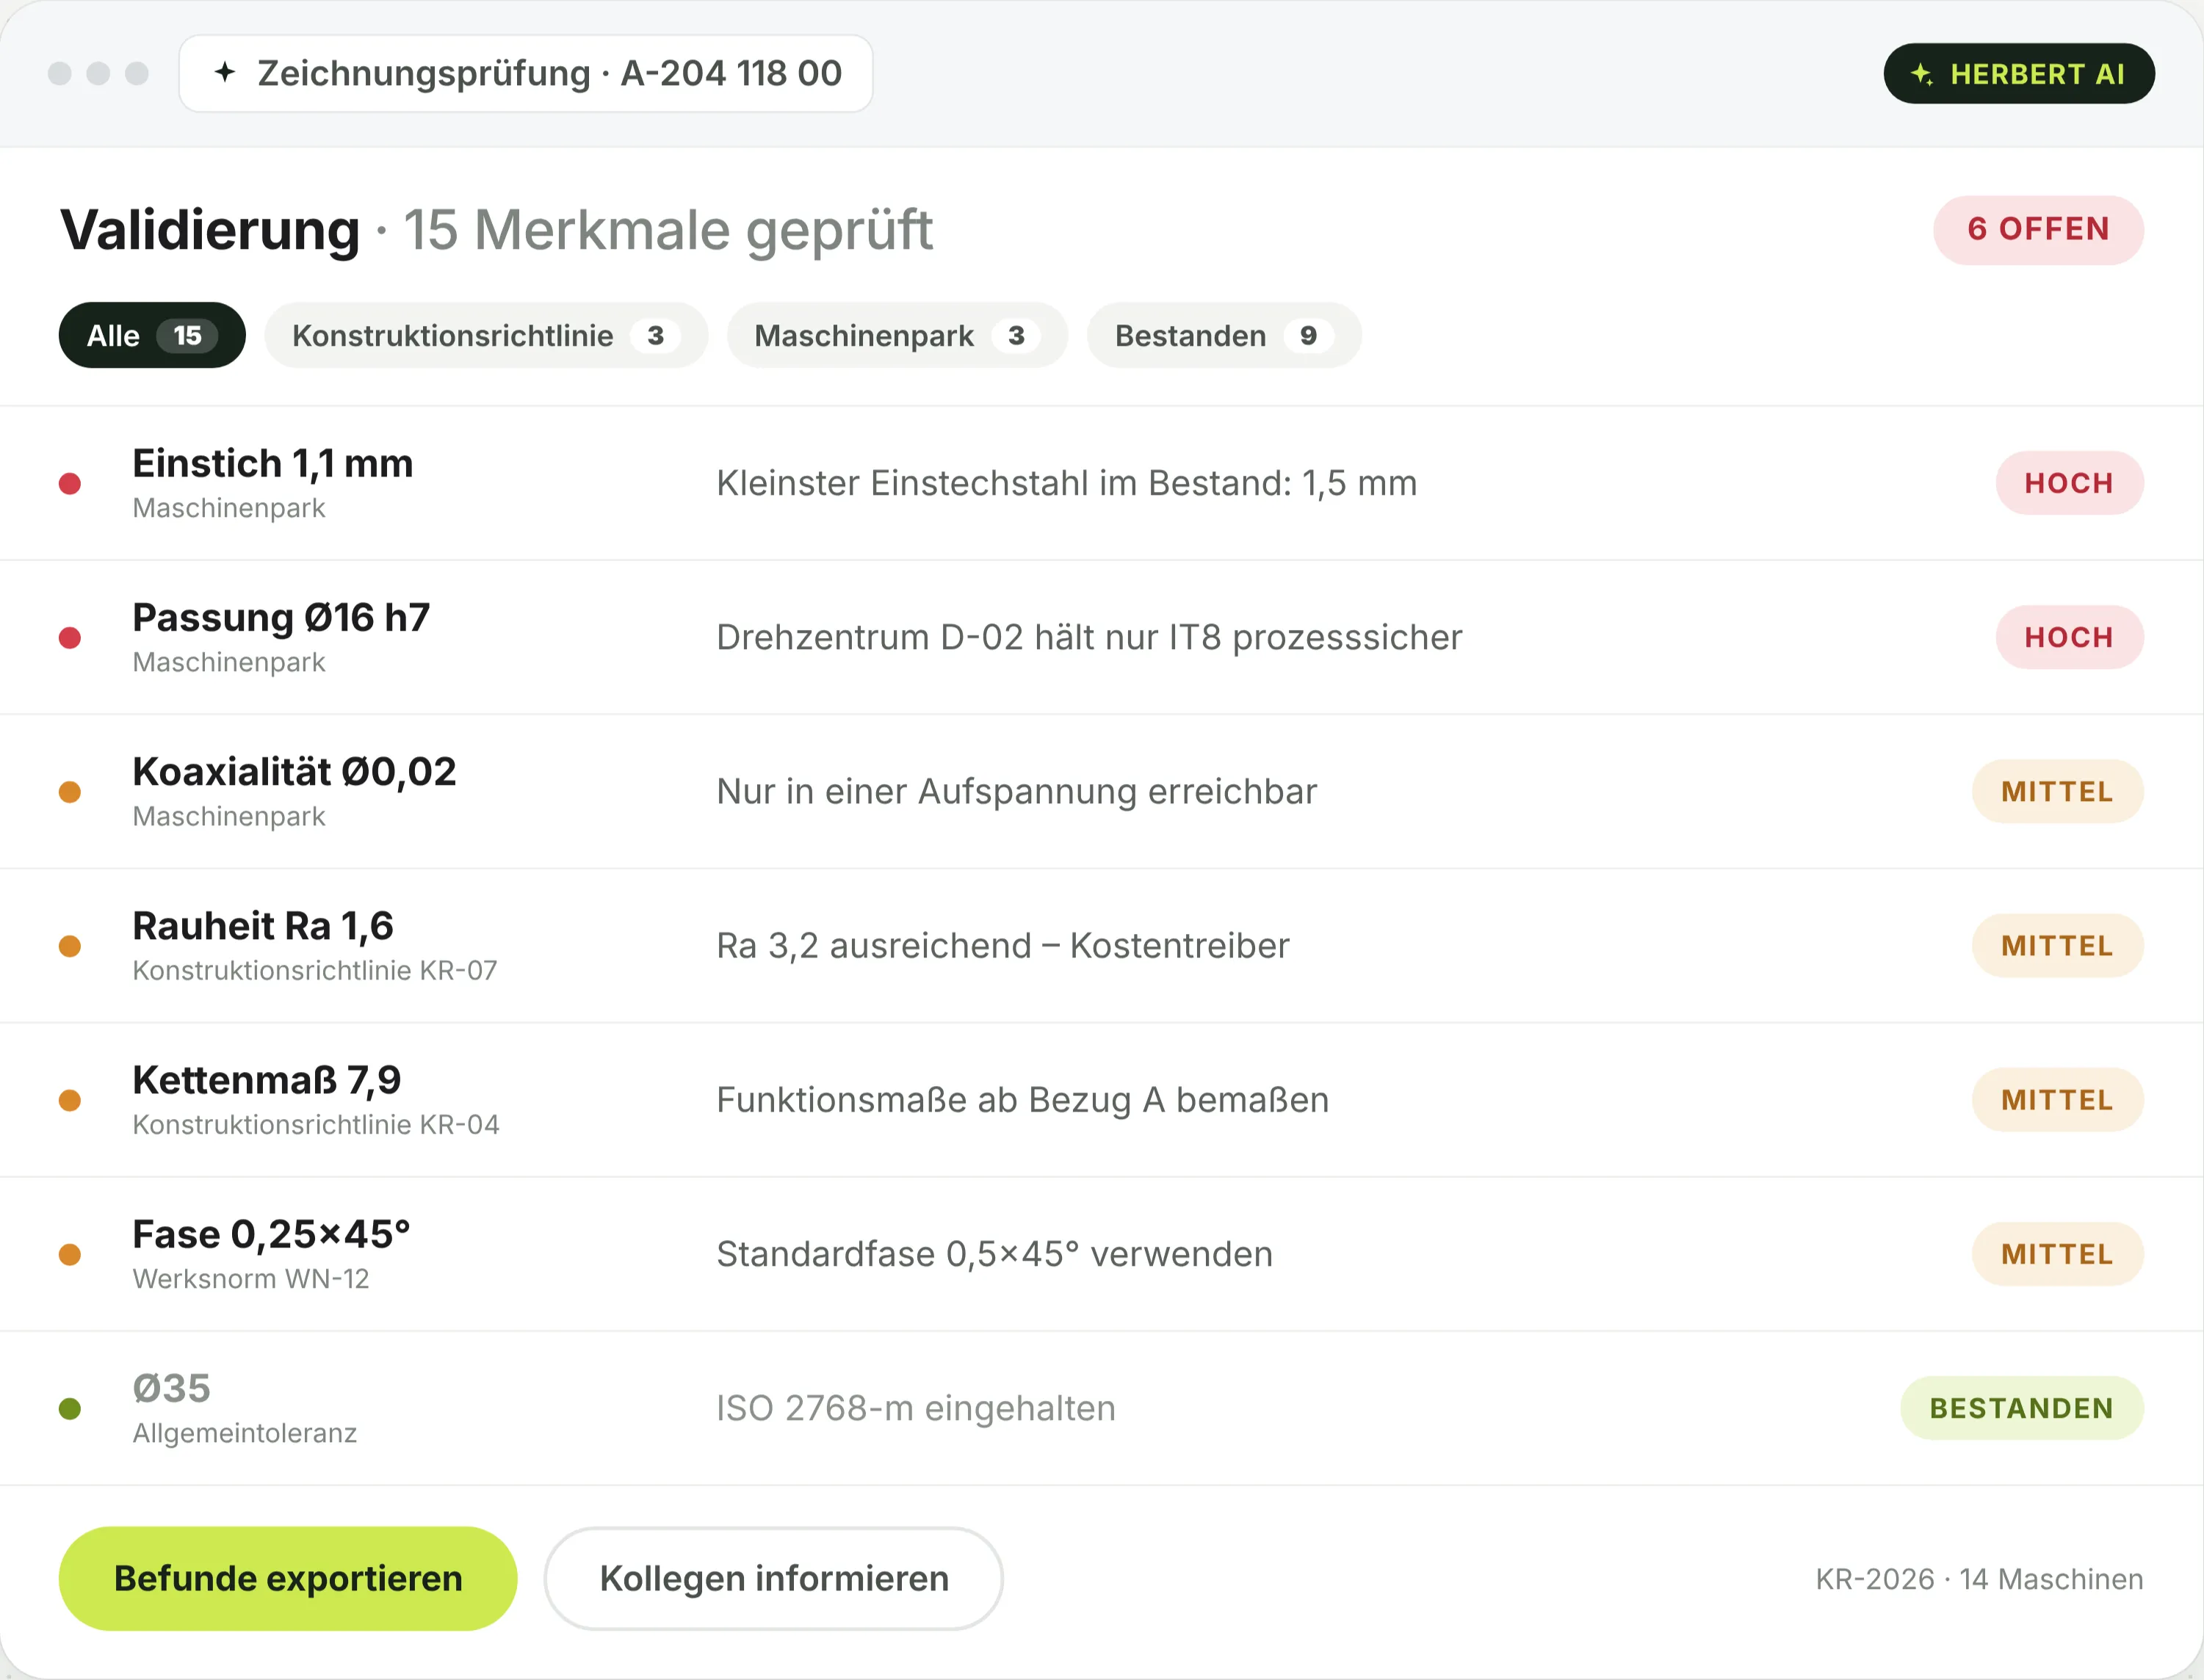Click text 'Ra 3,2 ausreichend – Kostentreiber'

(x=1003, y=945)
